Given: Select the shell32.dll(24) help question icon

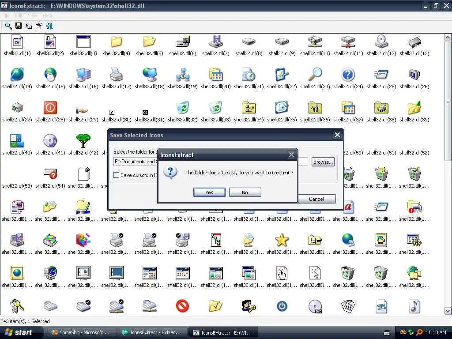Looking at the screenshot, I should click(348, 75).
